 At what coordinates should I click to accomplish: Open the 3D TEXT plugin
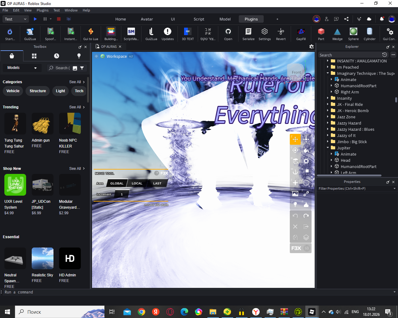click(x=188, y=34)
